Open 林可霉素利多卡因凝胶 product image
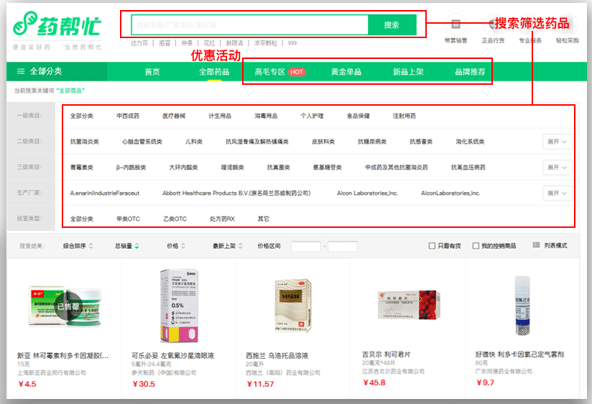The image size is (592, 404). (65, 306)
